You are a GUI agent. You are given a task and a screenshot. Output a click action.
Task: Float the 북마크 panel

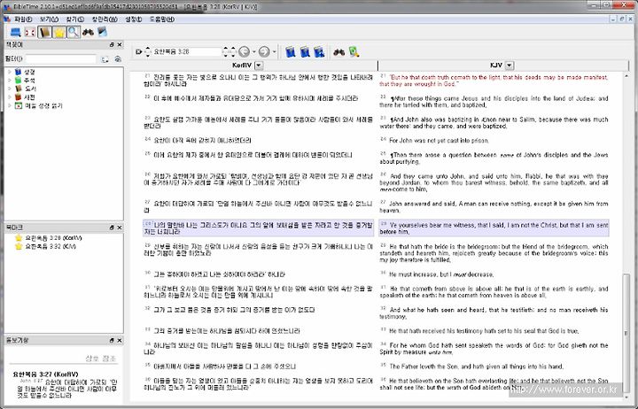pos(112,228)
